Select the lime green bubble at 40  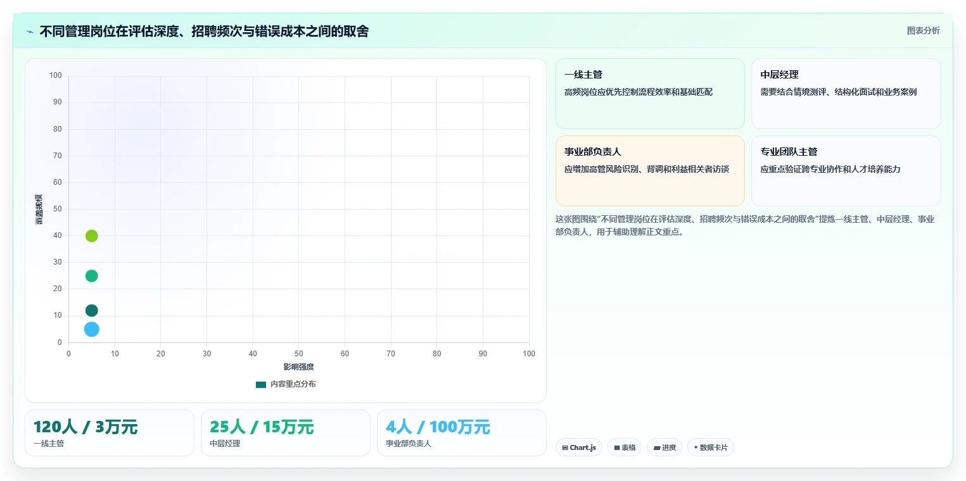[x=91, y=236]
